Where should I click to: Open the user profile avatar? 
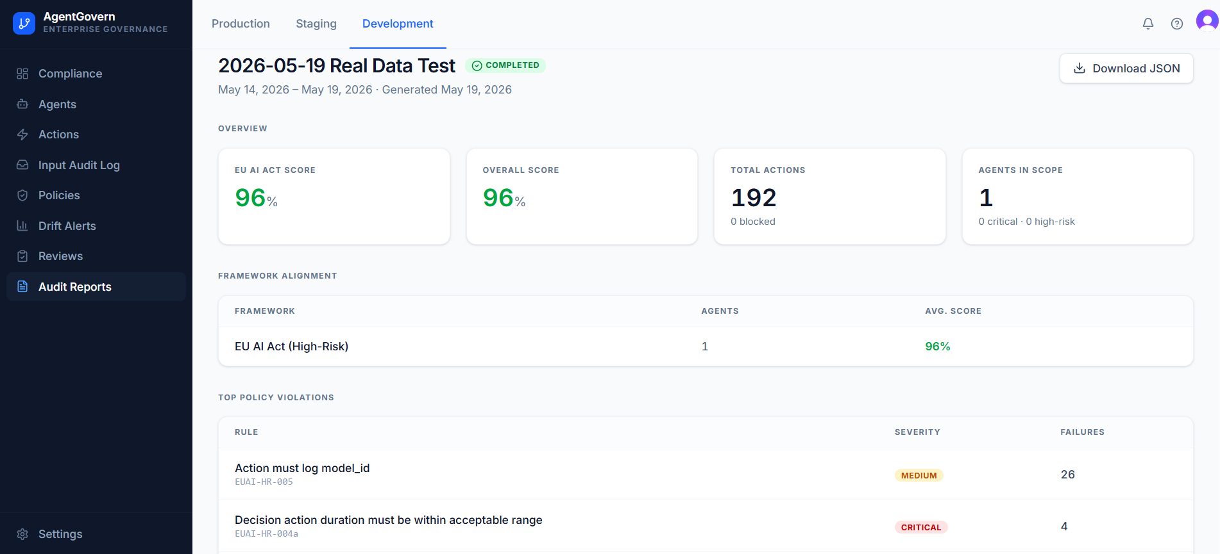(x=1208, y=22)
